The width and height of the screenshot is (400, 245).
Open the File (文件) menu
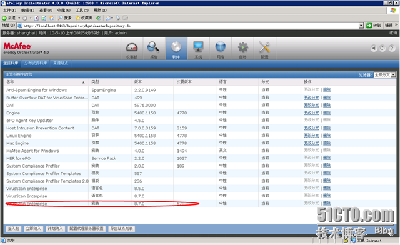tap(9, 11)
